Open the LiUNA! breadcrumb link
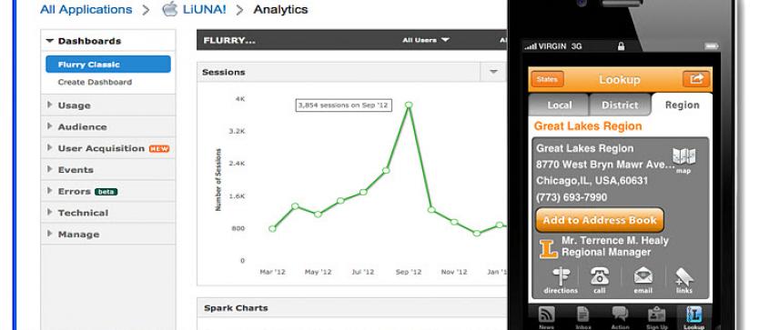 (x=204, y=10)
